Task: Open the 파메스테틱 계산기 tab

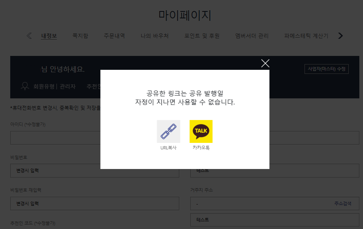Action: click(306, 36)
